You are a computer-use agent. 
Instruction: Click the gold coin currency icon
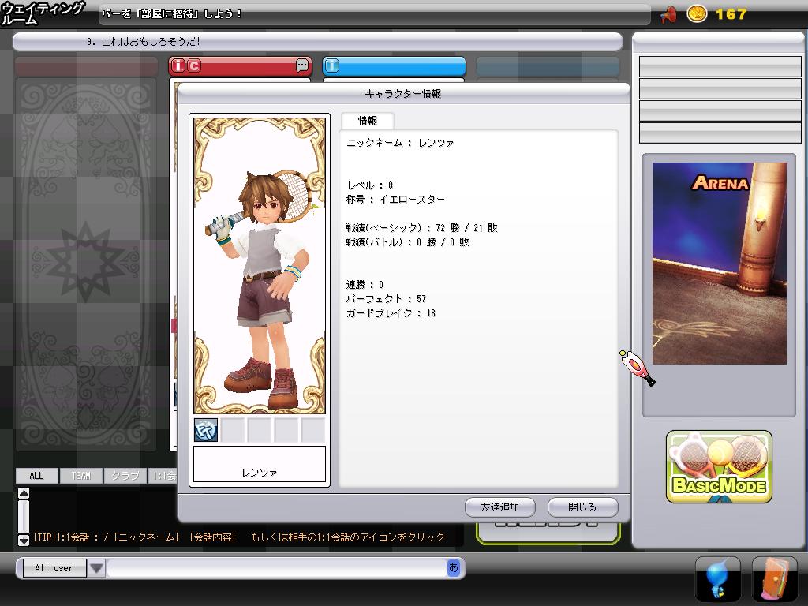click(x=697, y=14)
